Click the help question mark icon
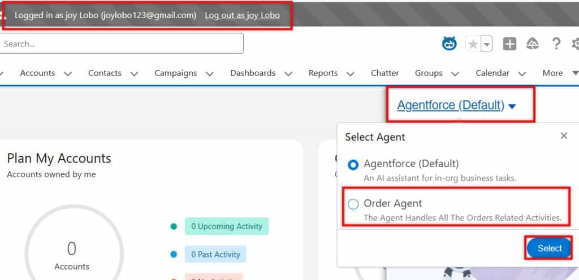 556,44
